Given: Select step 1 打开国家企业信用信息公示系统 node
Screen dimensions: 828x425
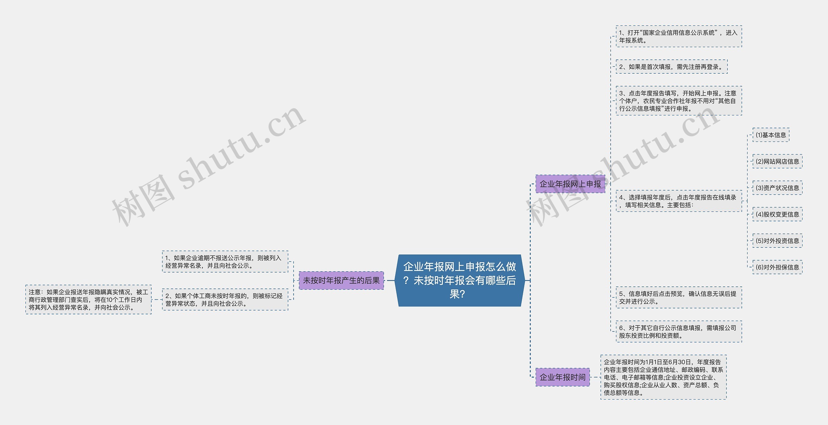Looking at the screenshot, I should point(678,36).
